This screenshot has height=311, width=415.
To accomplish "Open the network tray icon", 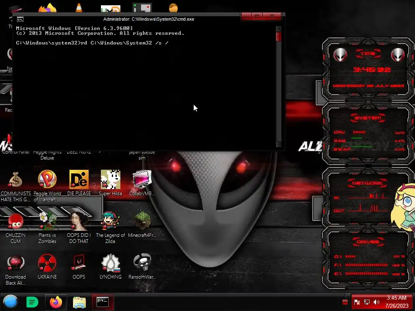I will click(366, 302).
